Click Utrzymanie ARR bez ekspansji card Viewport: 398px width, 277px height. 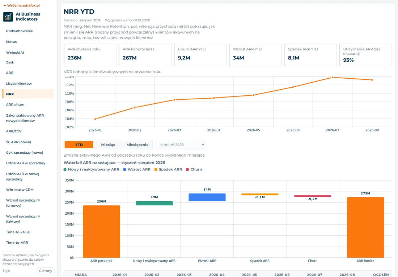365,55
